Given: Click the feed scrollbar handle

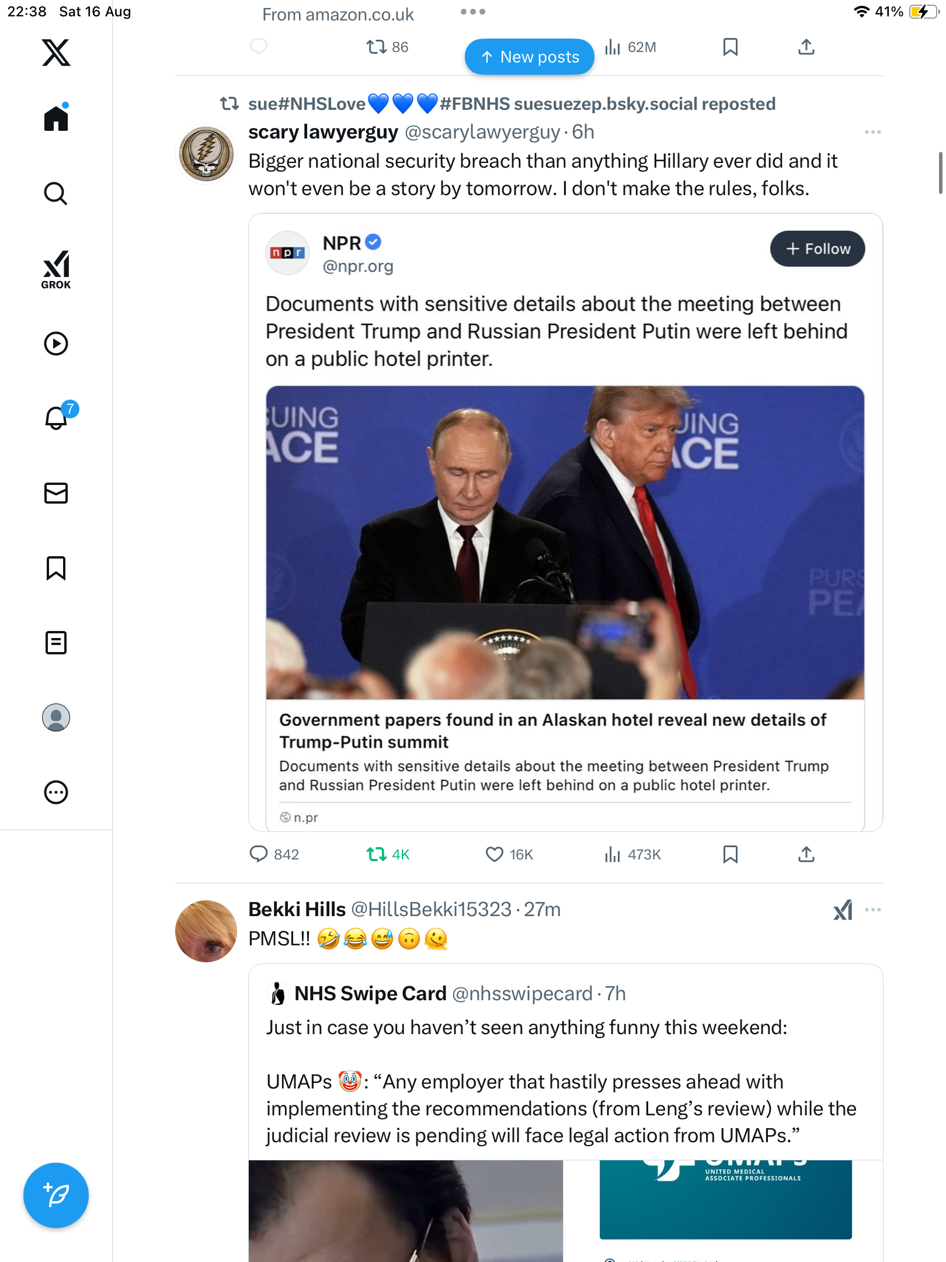Looking at the screenshot, I should click(x=940, y=172).
